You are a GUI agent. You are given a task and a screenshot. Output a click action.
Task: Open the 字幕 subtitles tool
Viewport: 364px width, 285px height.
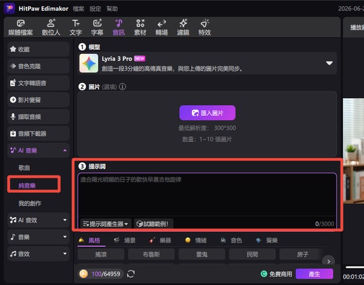[x=97, y=27]
